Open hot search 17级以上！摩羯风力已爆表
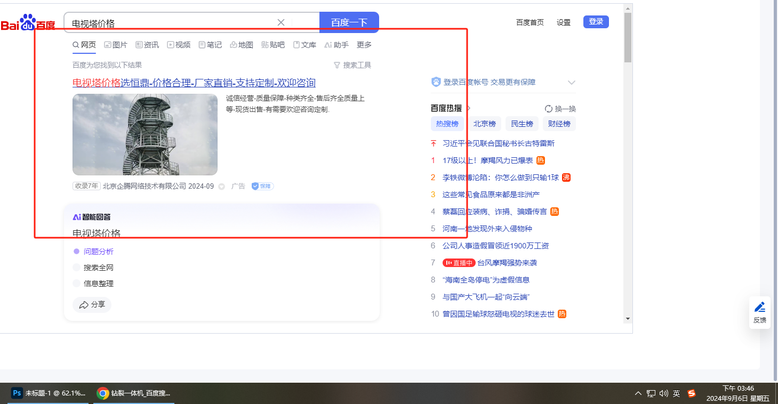 pos(488,160)
